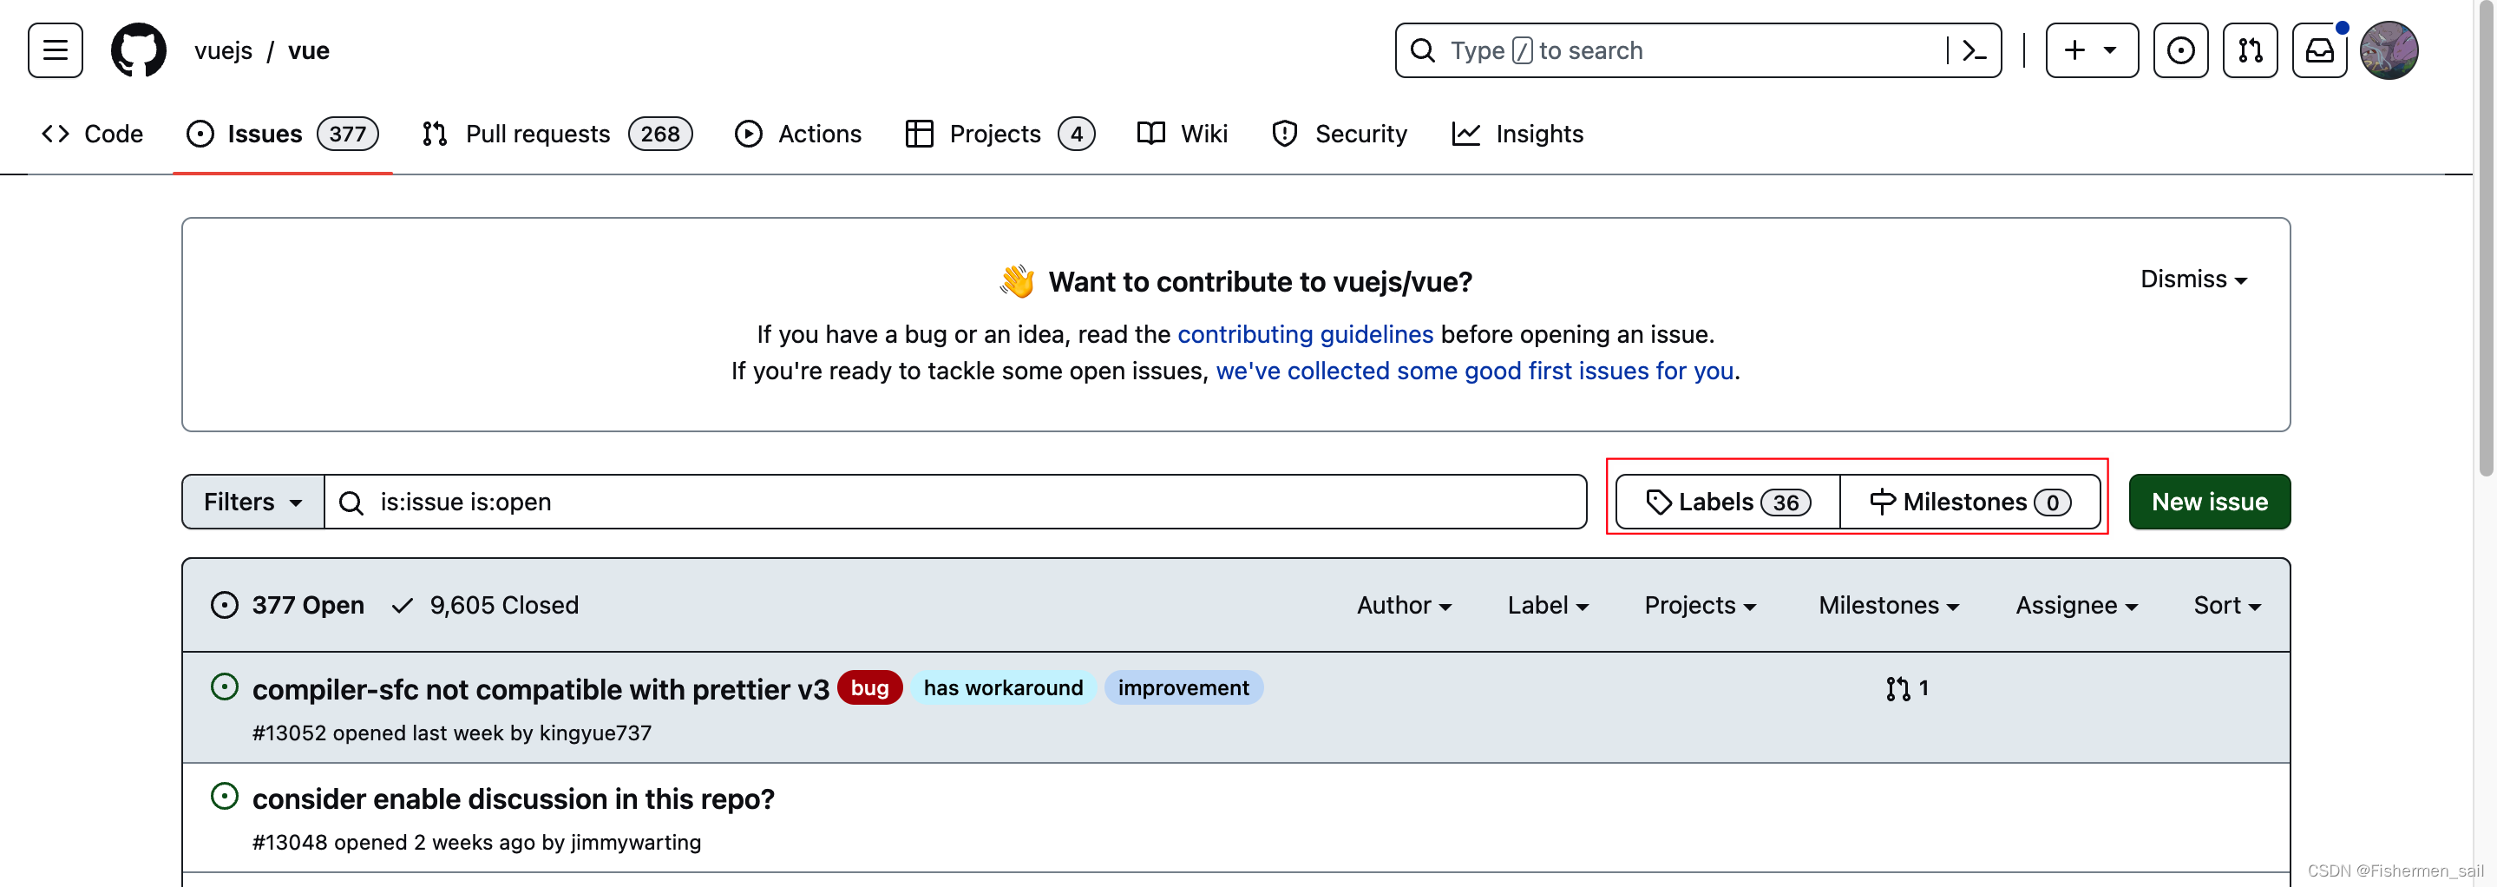Open the user avatar menu
The height and width of the screenshot is (887, 2497).
tap(2389, 50)
